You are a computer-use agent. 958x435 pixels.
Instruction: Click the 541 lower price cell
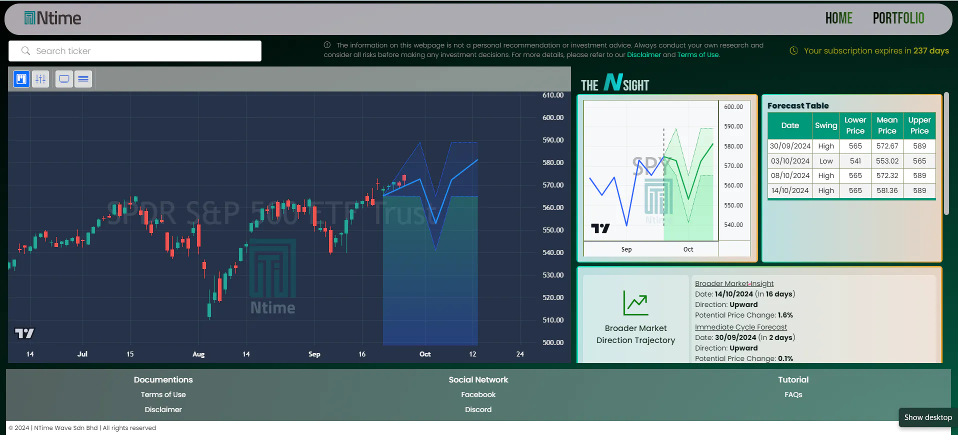(855, 161)
